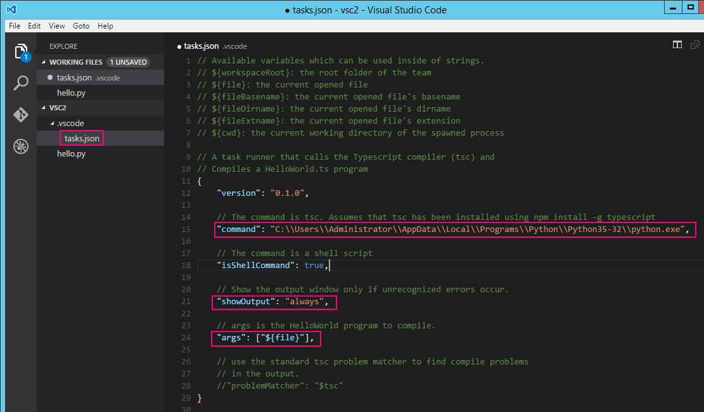This screenshot has width=704, height=412.
Task: Click the "${file}" argument on line 24
Action: pyautogui.click(x=283, y=337)
